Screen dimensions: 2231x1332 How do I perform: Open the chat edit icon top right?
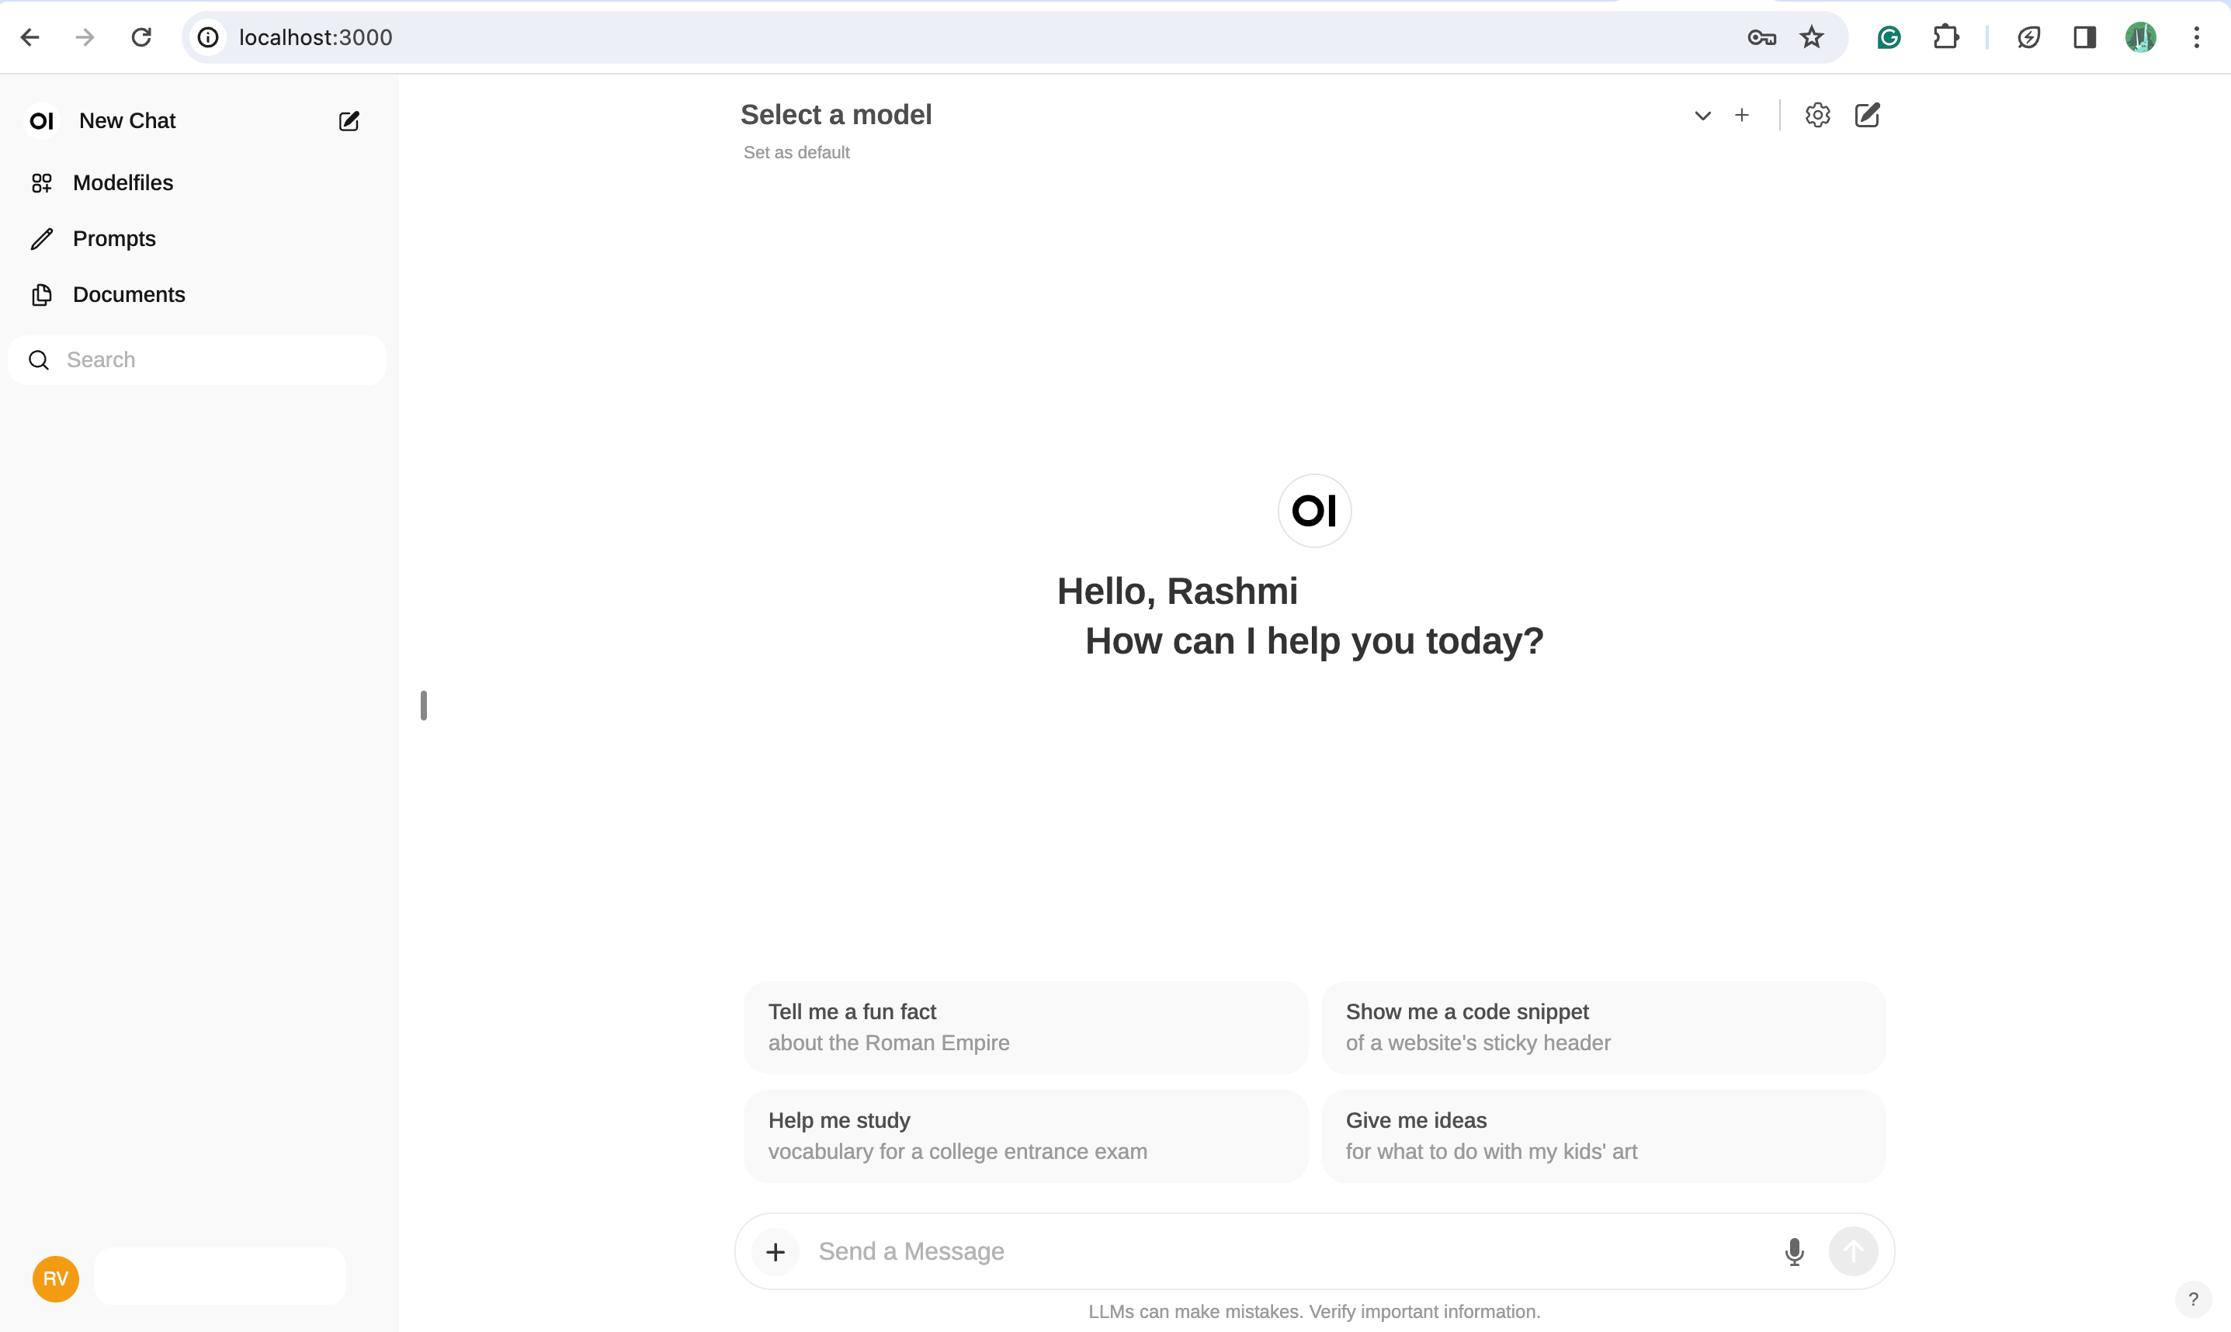click(x=1868, y=115)
